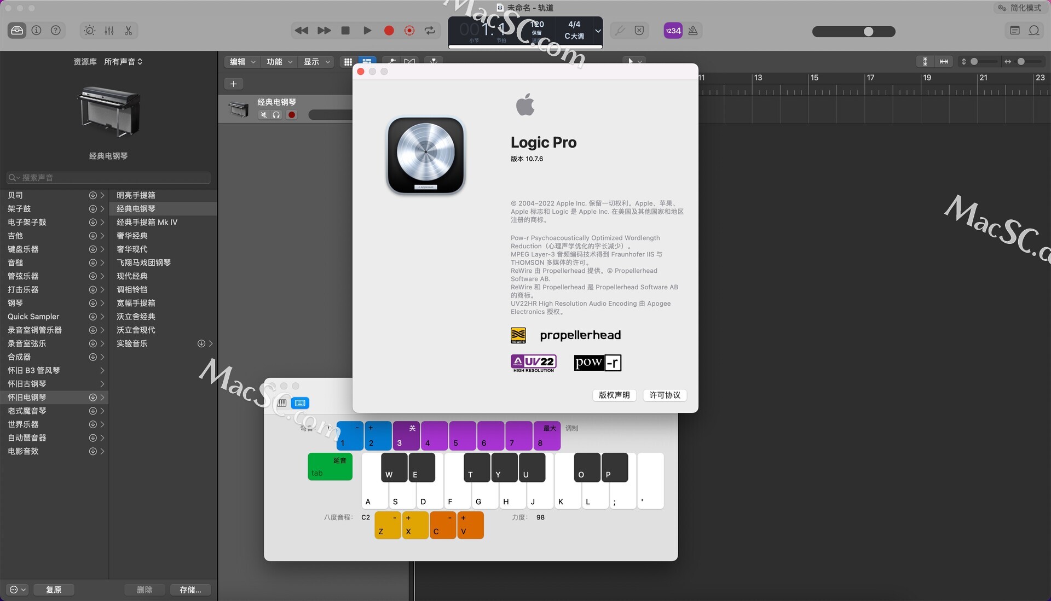Toggle the Tuner button
Screen dimensions: 1051x601
coord(620,31)
